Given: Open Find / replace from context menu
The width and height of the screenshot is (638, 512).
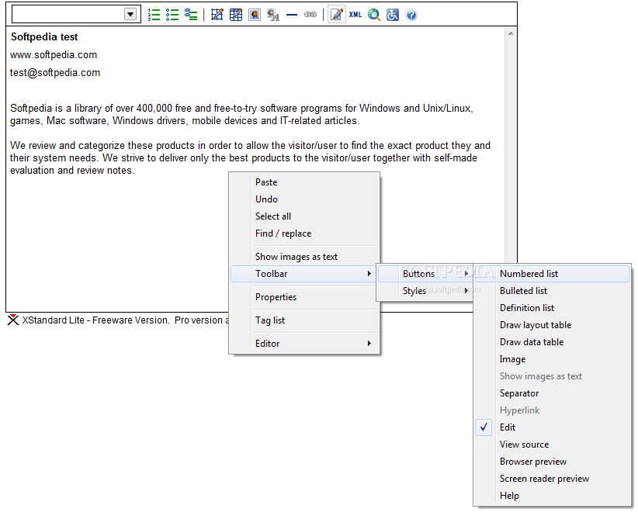Looking at the screenshot, I should tap(304, 234).
